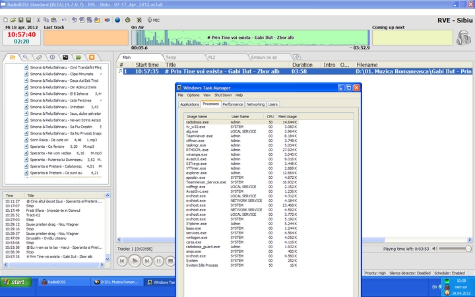
Task: Copy the selected track using the copy icon
Action: click(x=46, y=20)
